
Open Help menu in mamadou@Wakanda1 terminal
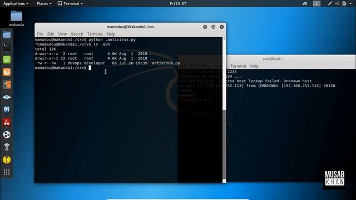click(x=111, y=34)
